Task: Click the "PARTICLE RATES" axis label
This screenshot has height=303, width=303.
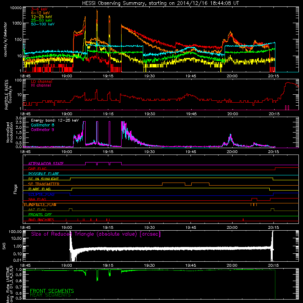Action: point(6,95)
